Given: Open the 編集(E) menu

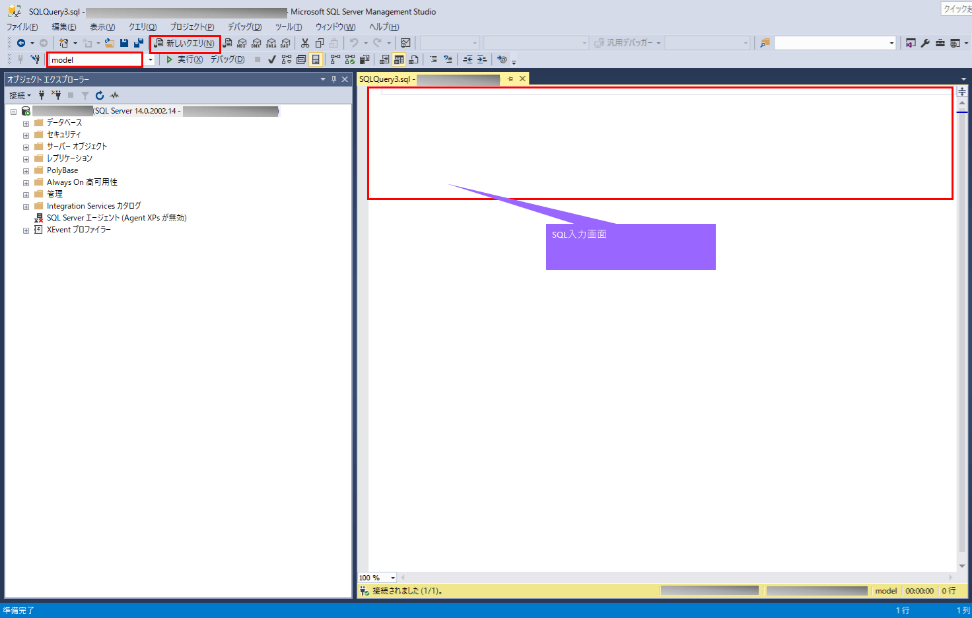Looking at the screenshot, I should tap(64, 27).
